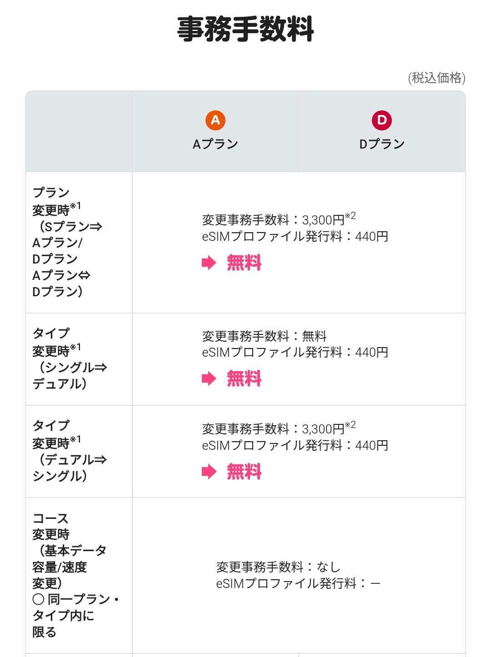Click pink 無料 text in plan change row

244,263
